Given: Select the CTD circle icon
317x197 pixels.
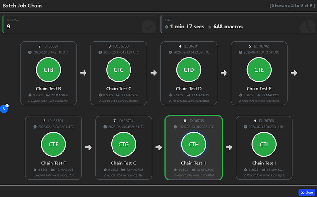Looking at the screenshot, I should point(189,70).
